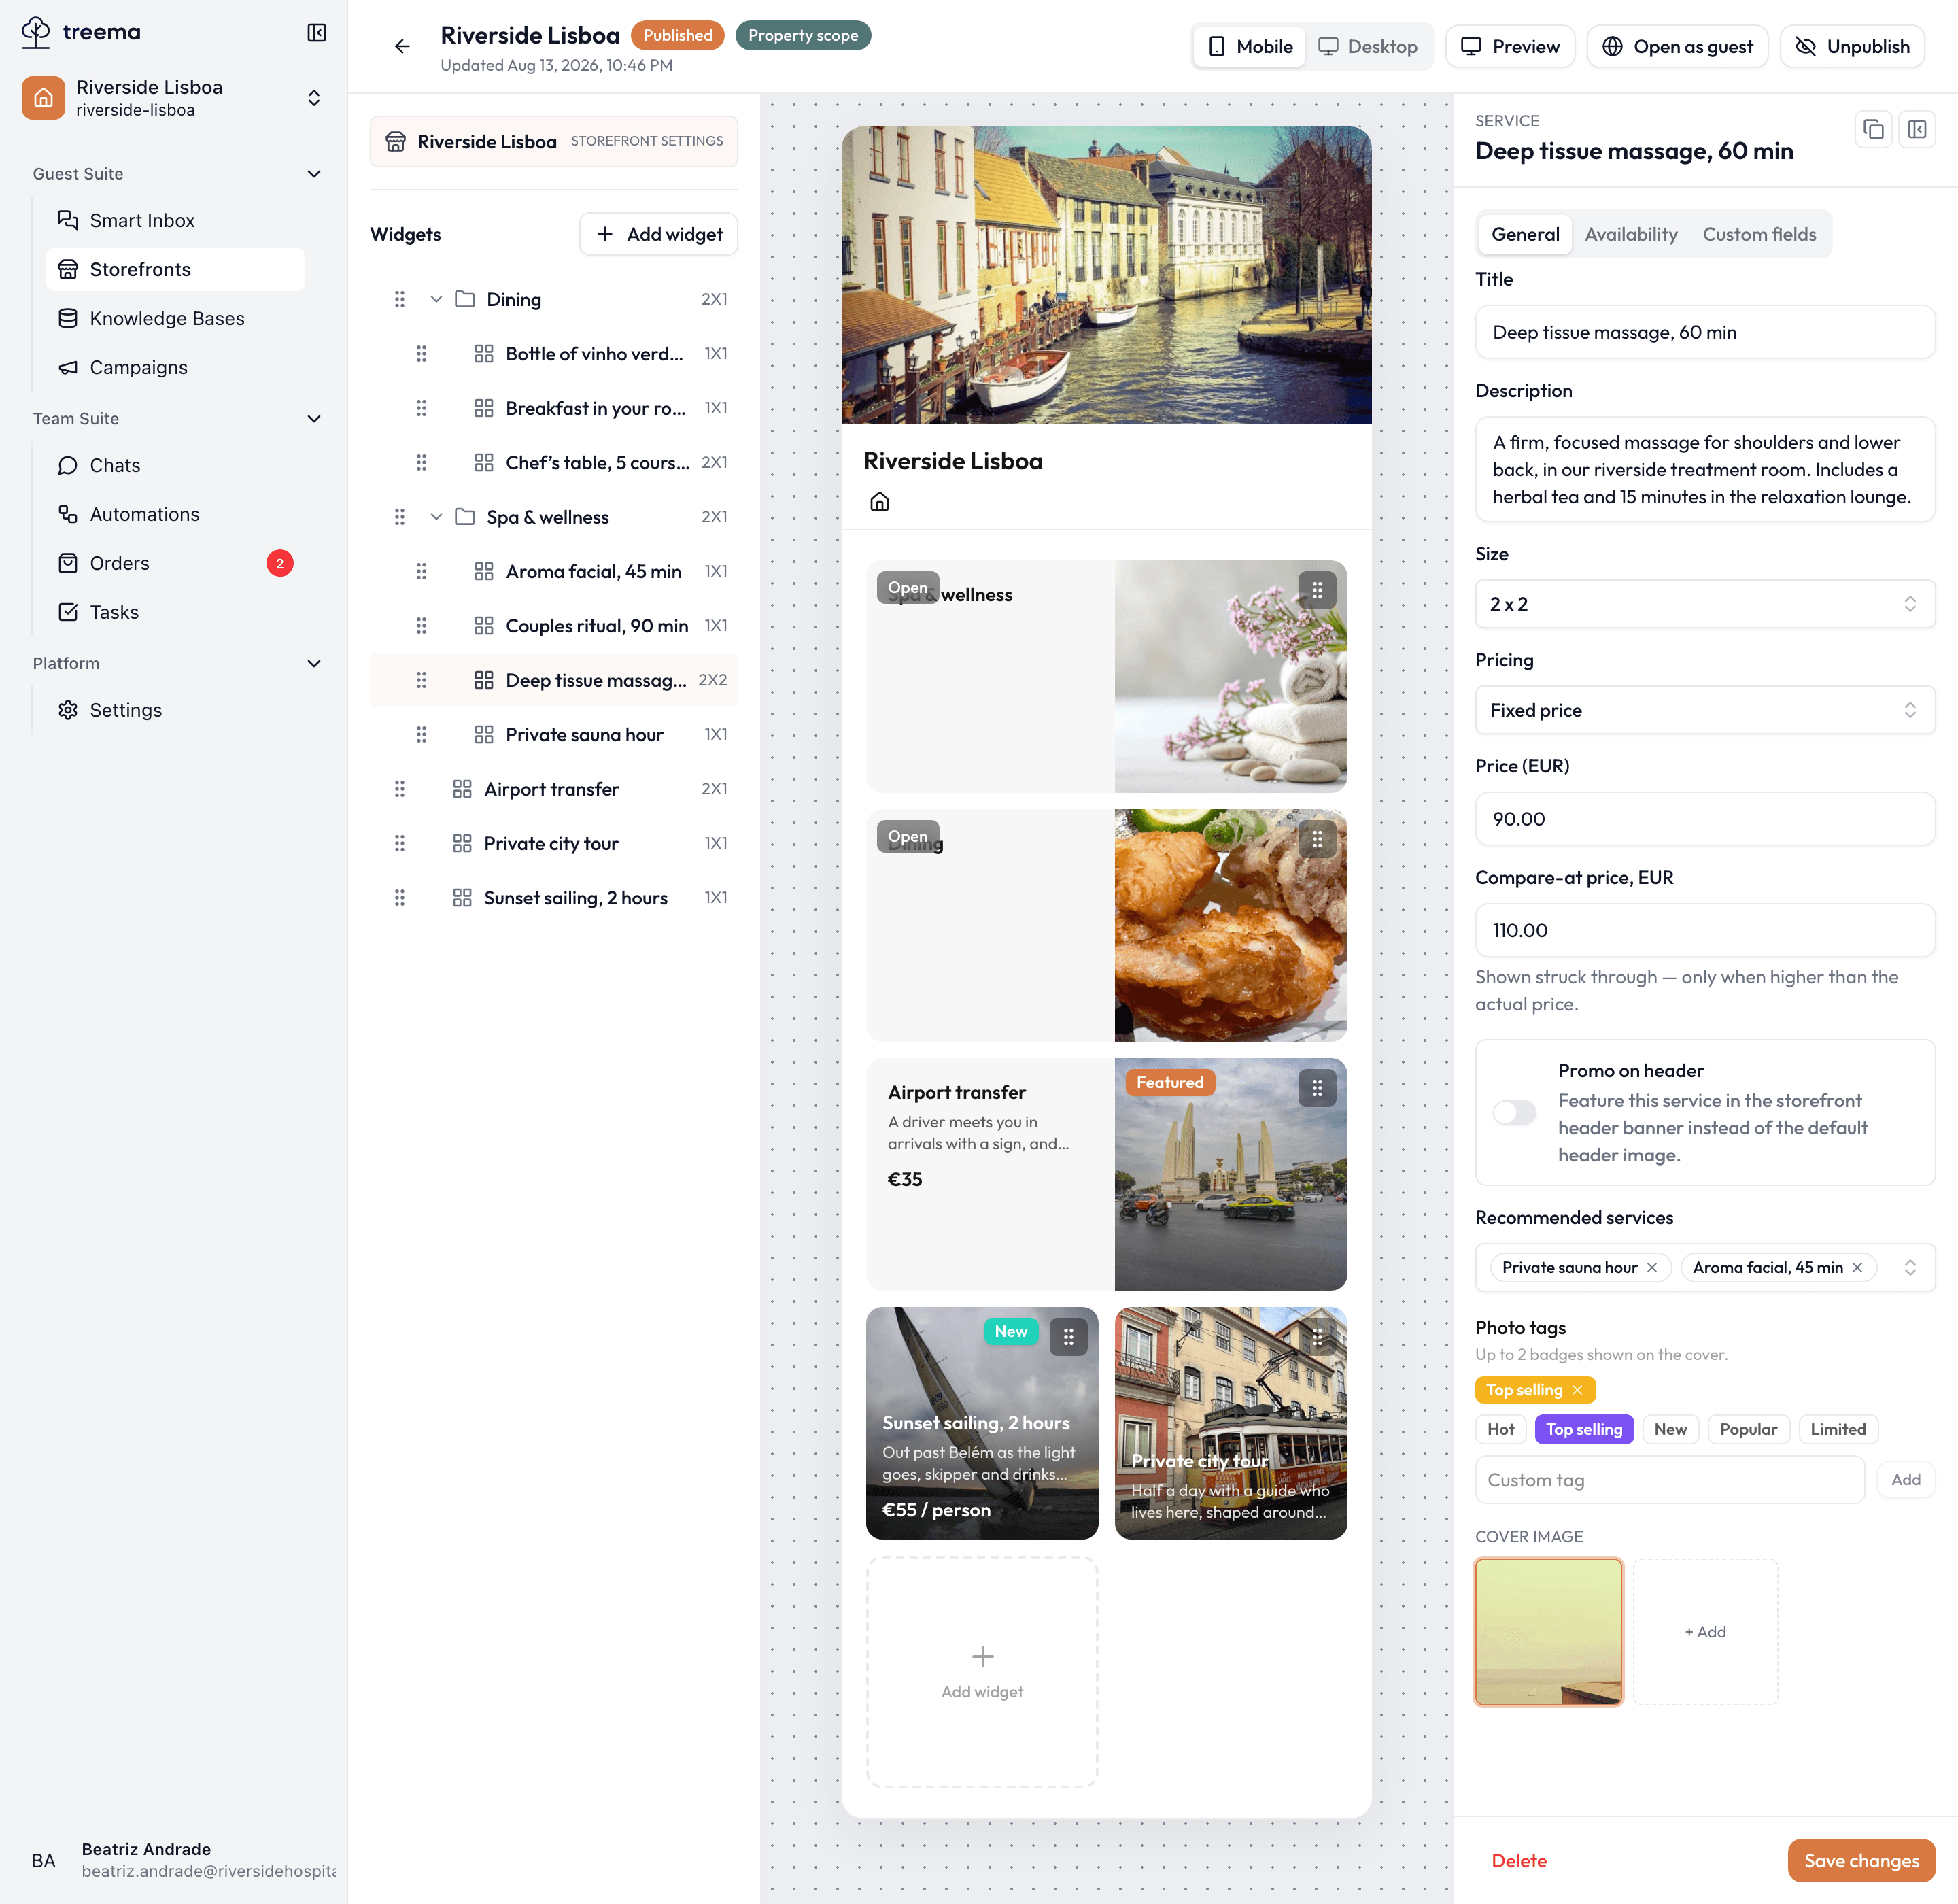1958x1904 pixels.
Task: Open the Airport transfer card options handle
Action: 1317,1088
